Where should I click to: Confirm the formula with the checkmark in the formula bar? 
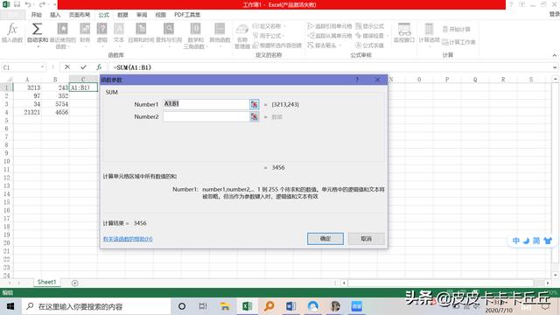click(83, 67)
